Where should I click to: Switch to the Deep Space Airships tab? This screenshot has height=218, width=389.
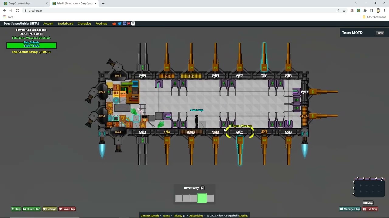[x=25, y=3]
